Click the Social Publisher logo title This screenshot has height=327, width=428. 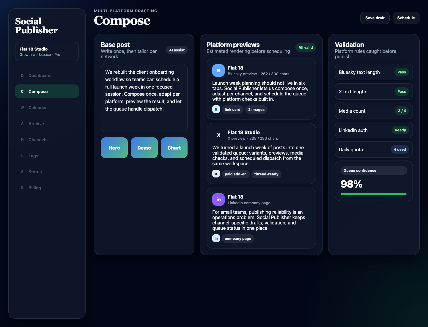36,26
